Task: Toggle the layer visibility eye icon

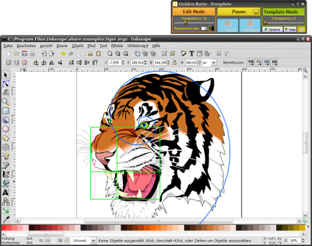Action: click(x=60, y=241)
